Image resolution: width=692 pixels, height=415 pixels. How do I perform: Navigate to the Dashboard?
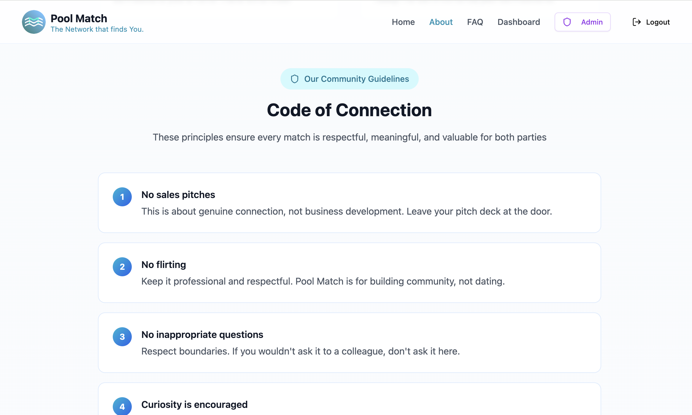pos(518,22)
